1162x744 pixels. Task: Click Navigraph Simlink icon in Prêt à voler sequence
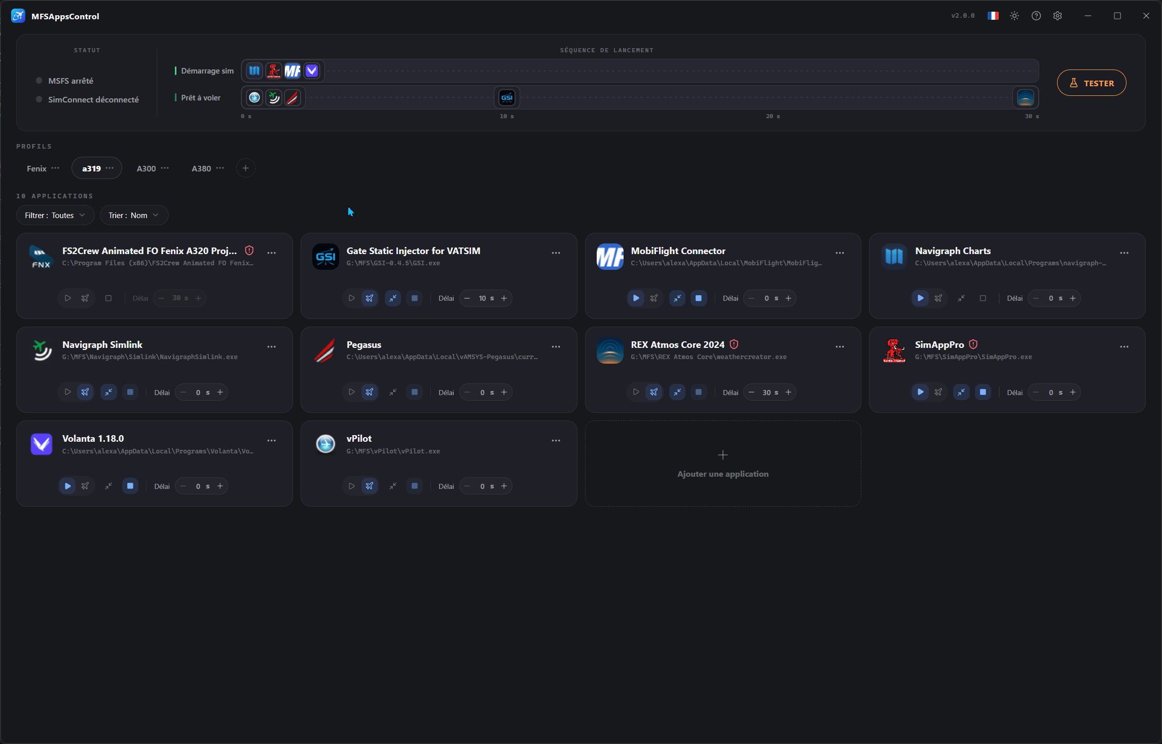[274, 97]
